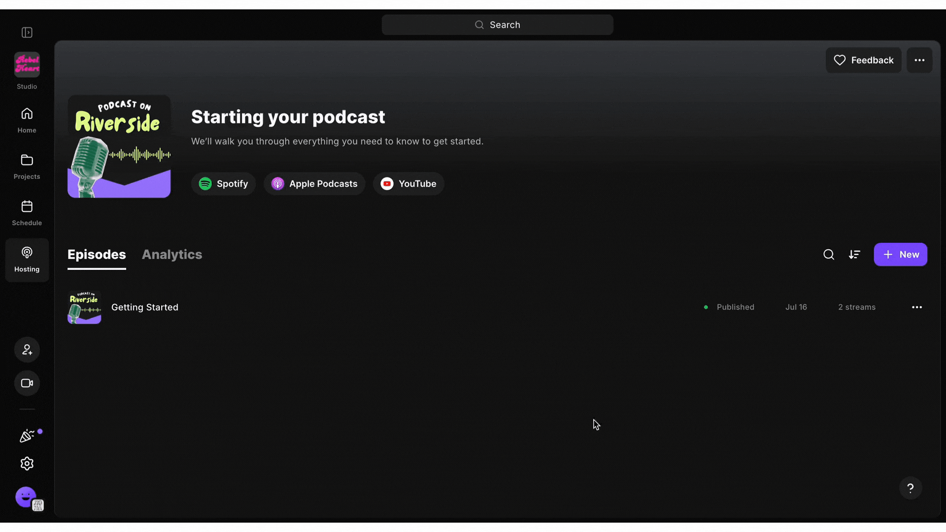Select the Episodes tab

pyautogui.click(x=97, y=255)
